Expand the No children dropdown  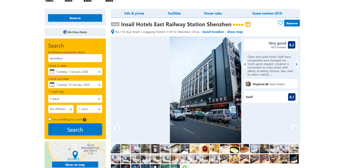coord(61,109)
